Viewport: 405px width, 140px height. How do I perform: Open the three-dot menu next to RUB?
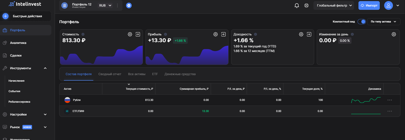coord(117,5)
